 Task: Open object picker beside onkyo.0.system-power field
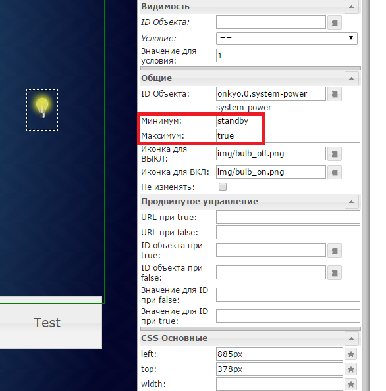click(334, 94)
